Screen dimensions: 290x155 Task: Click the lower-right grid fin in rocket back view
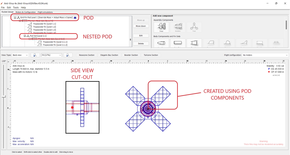pyautogui.click(x=161, y=122)
